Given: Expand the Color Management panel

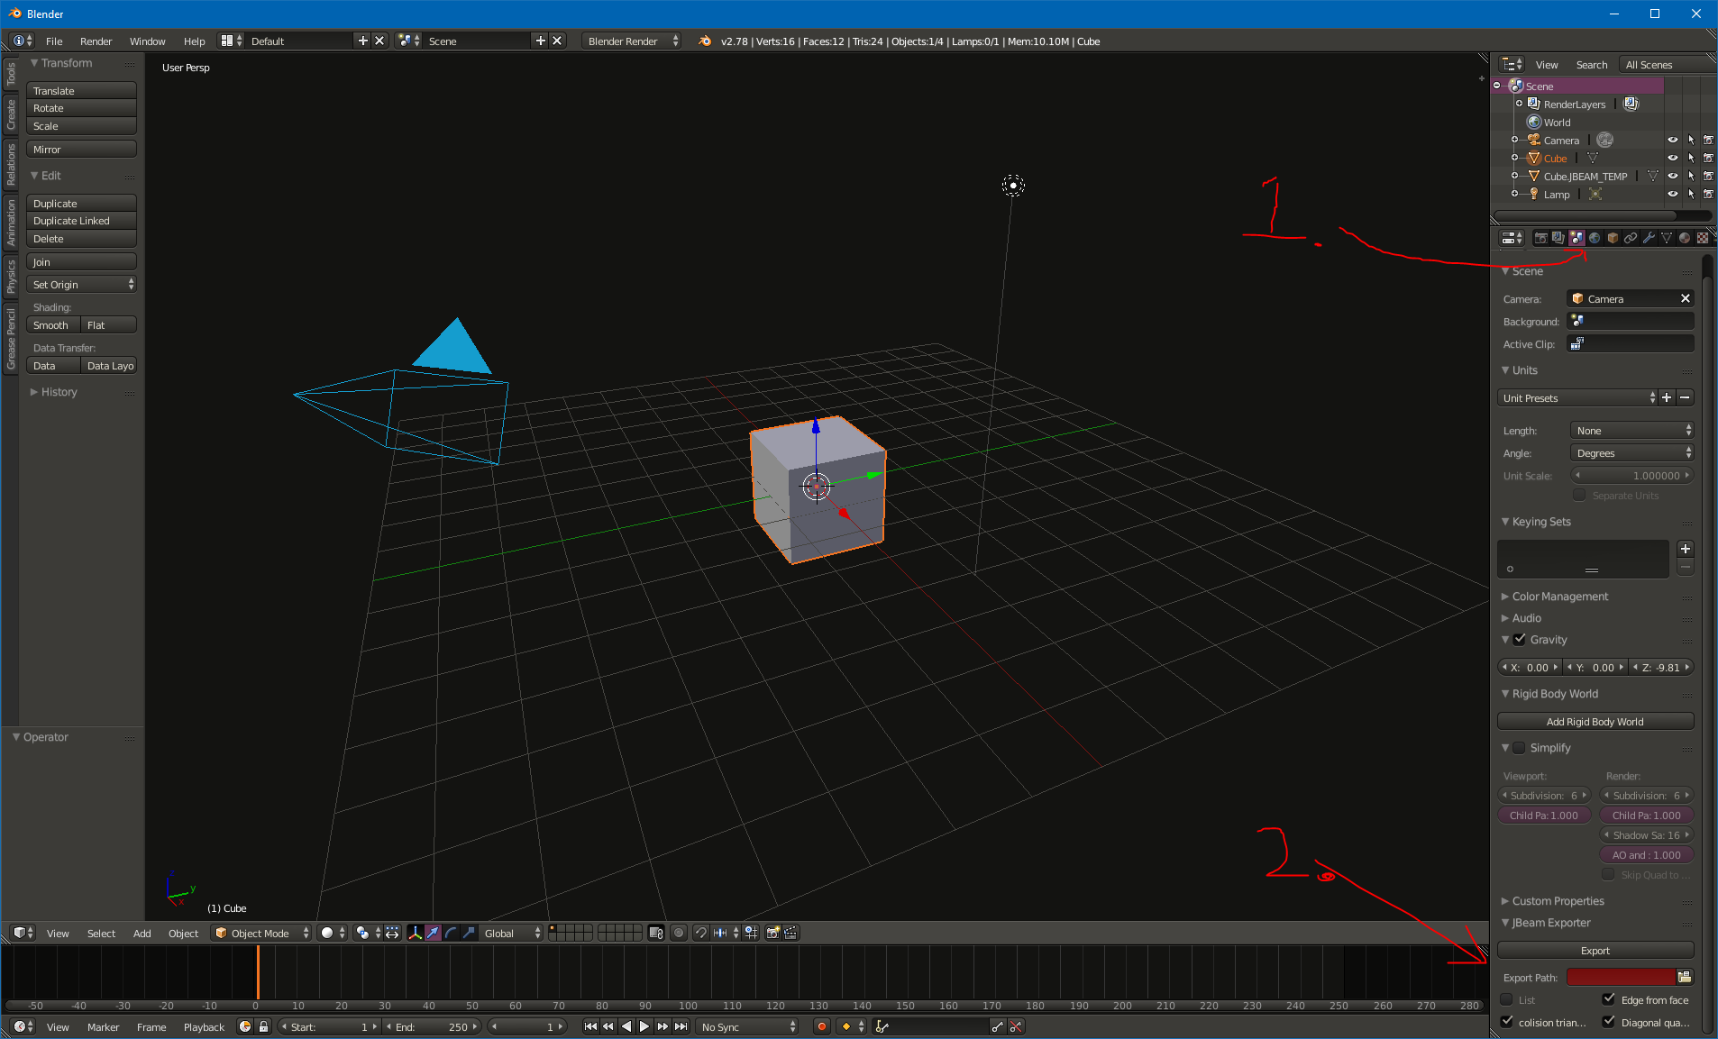Looking at the screenshot, I should [1559, 597].
